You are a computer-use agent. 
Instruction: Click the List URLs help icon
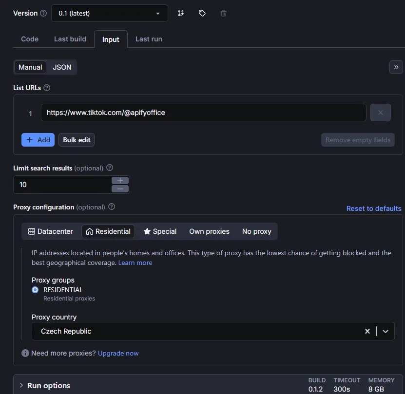pos(47,88)
